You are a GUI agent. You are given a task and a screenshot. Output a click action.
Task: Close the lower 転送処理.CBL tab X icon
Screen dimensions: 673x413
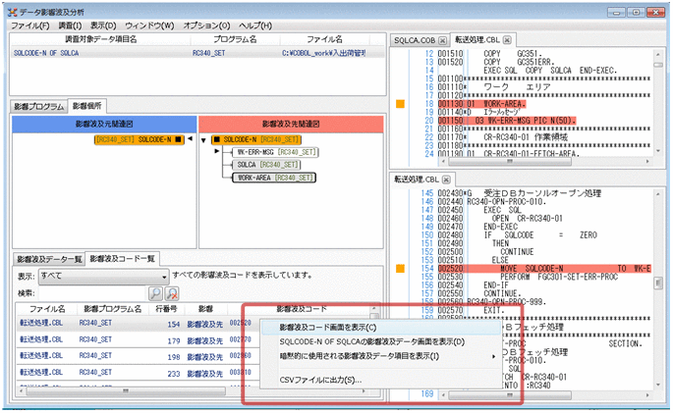[446, 180]
